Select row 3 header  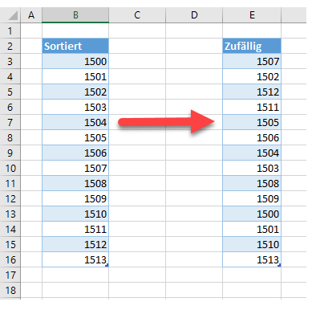click(10, 61)
